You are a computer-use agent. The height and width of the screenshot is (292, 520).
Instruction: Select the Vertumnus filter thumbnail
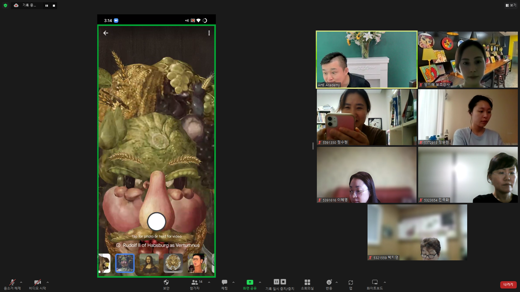pos(125,263)
